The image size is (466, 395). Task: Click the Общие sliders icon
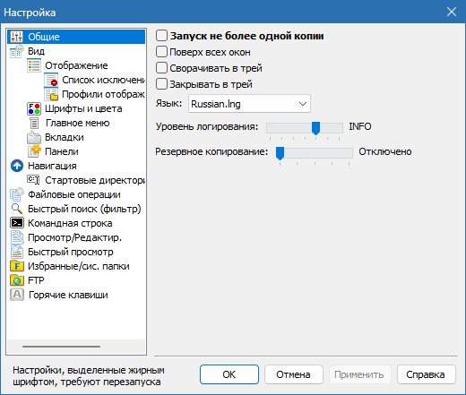(16, 37)
